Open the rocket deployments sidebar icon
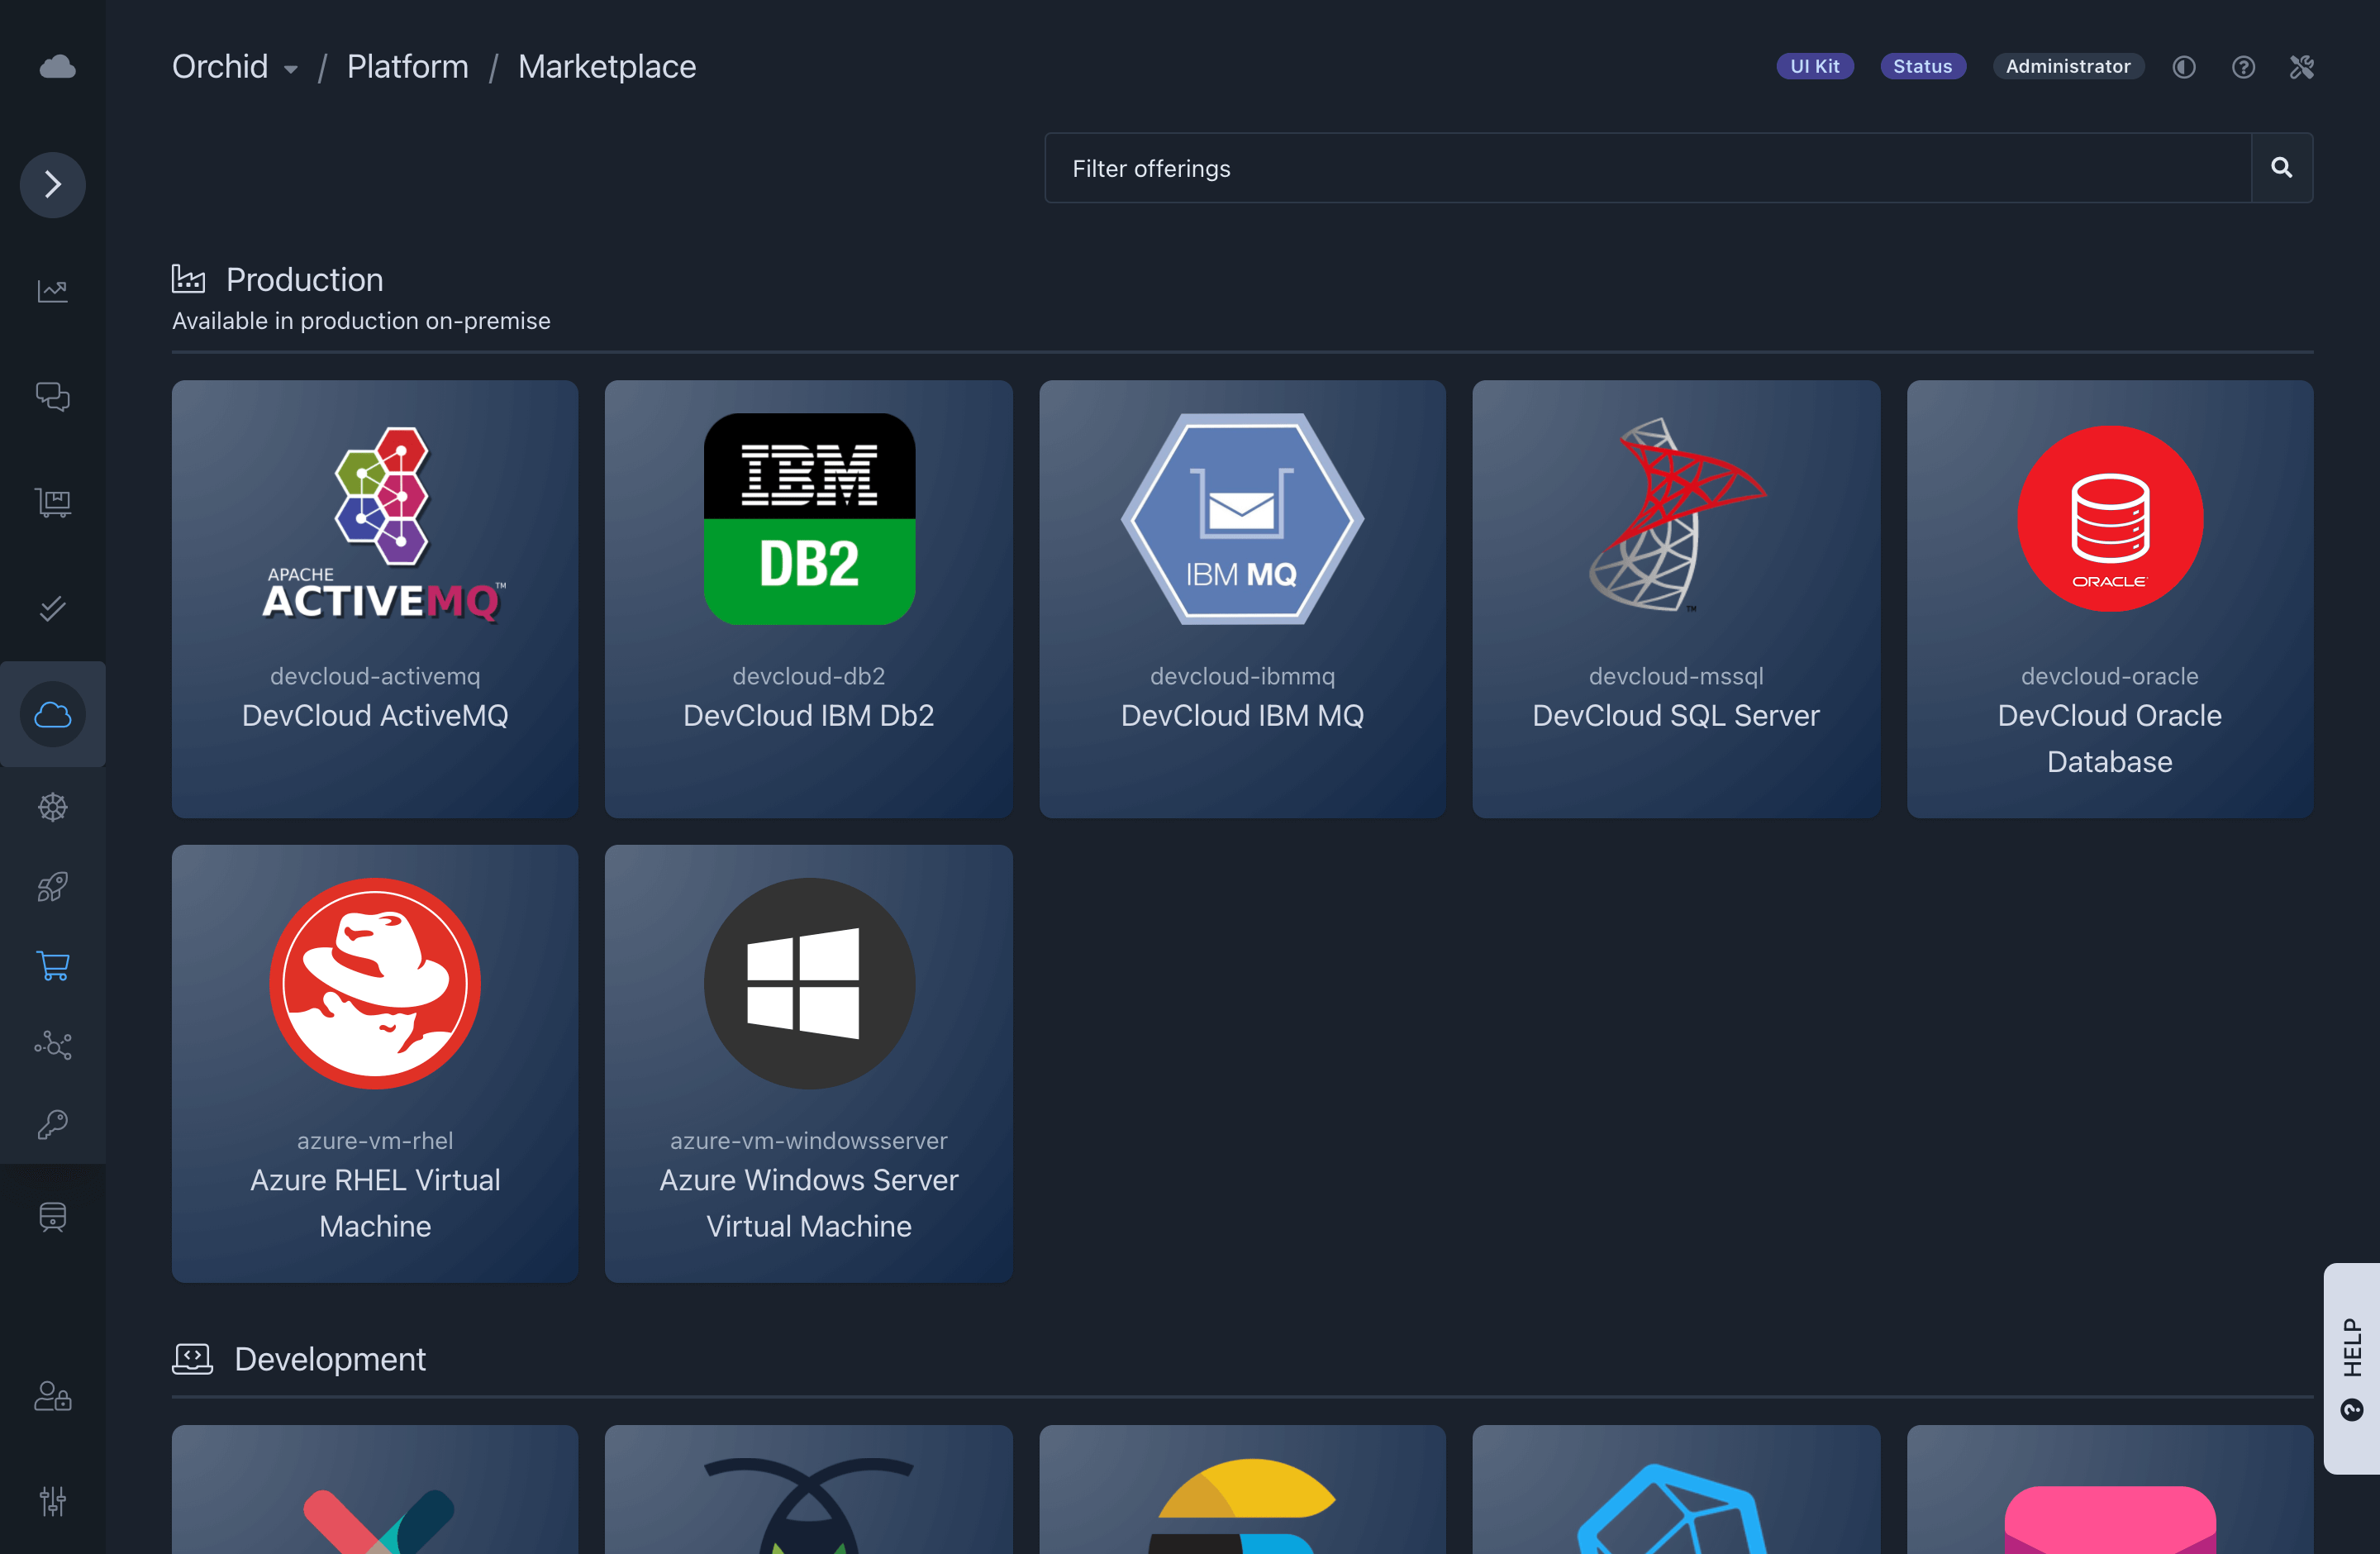 pyautogui.click(x=53, y=886)
